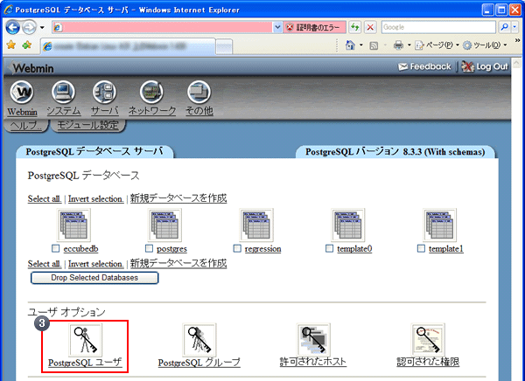Open the ツール(O) menu dropdown
Screen dimensions: 525x381
tap(485, 45)
